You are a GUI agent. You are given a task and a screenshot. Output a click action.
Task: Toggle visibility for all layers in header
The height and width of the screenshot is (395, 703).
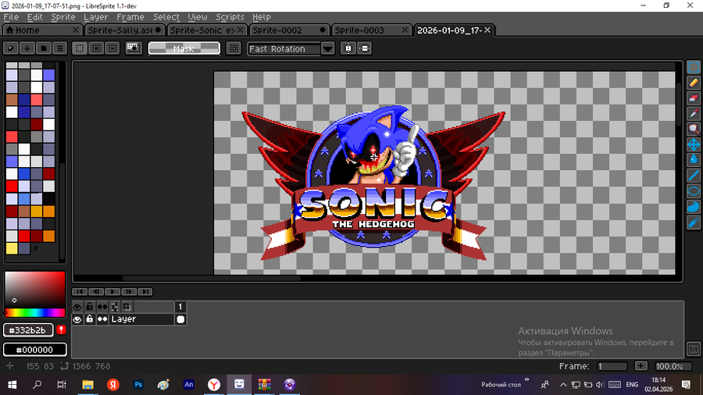coord(77,307)
